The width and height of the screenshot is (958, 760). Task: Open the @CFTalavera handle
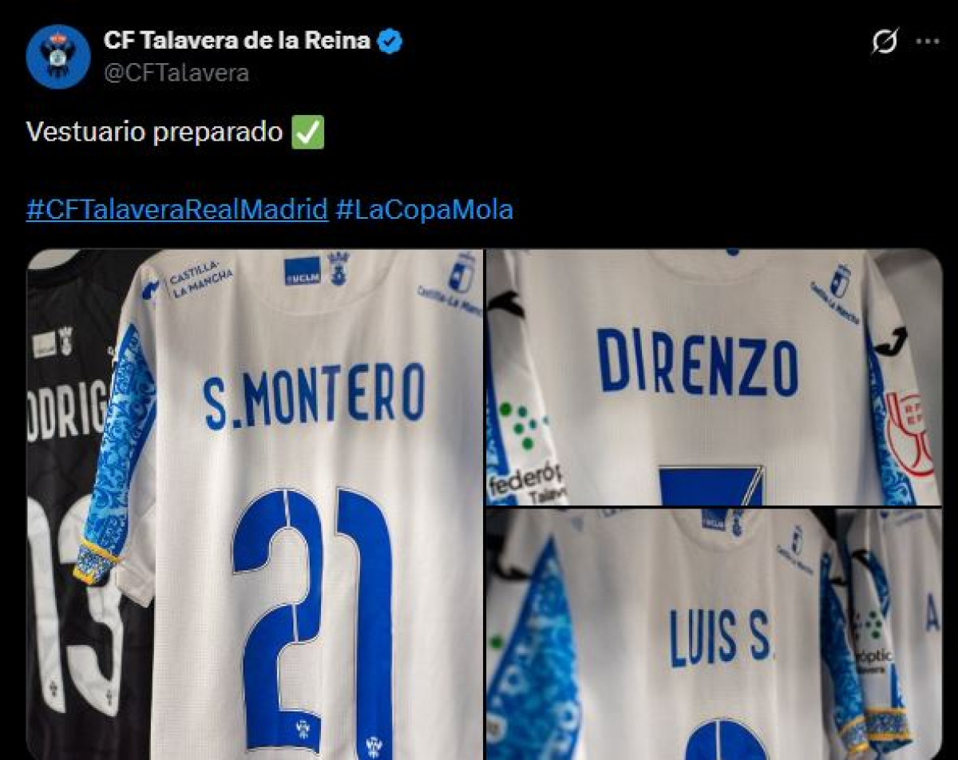[176, 73]
